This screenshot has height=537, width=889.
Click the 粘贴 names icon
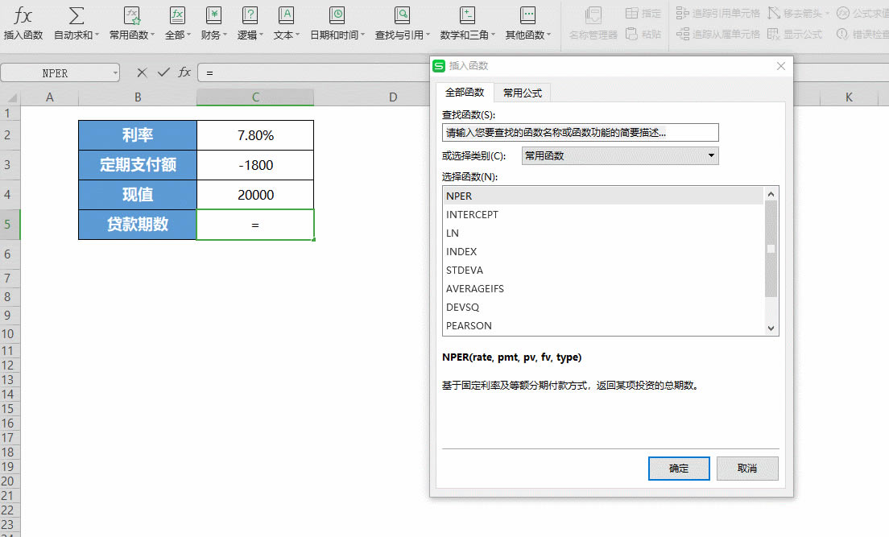631,34
